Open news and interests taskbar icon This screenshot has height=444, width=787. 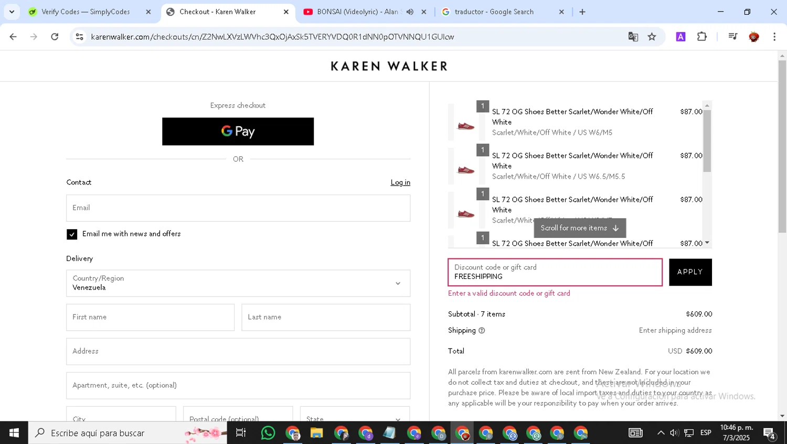[635, 433]
